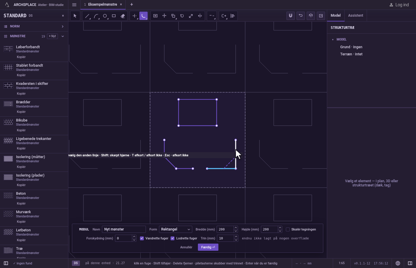Toggle the magnet snap icon
This screenshot has width=416, height=268.
tap(291, 15)
